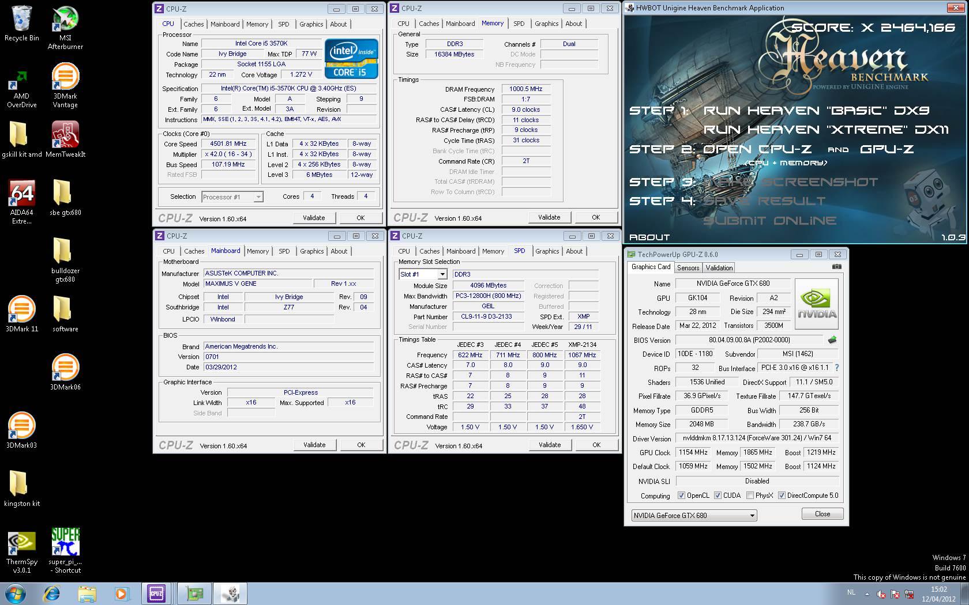Click OK in the CPU-Z SPD window

[596, 445]
